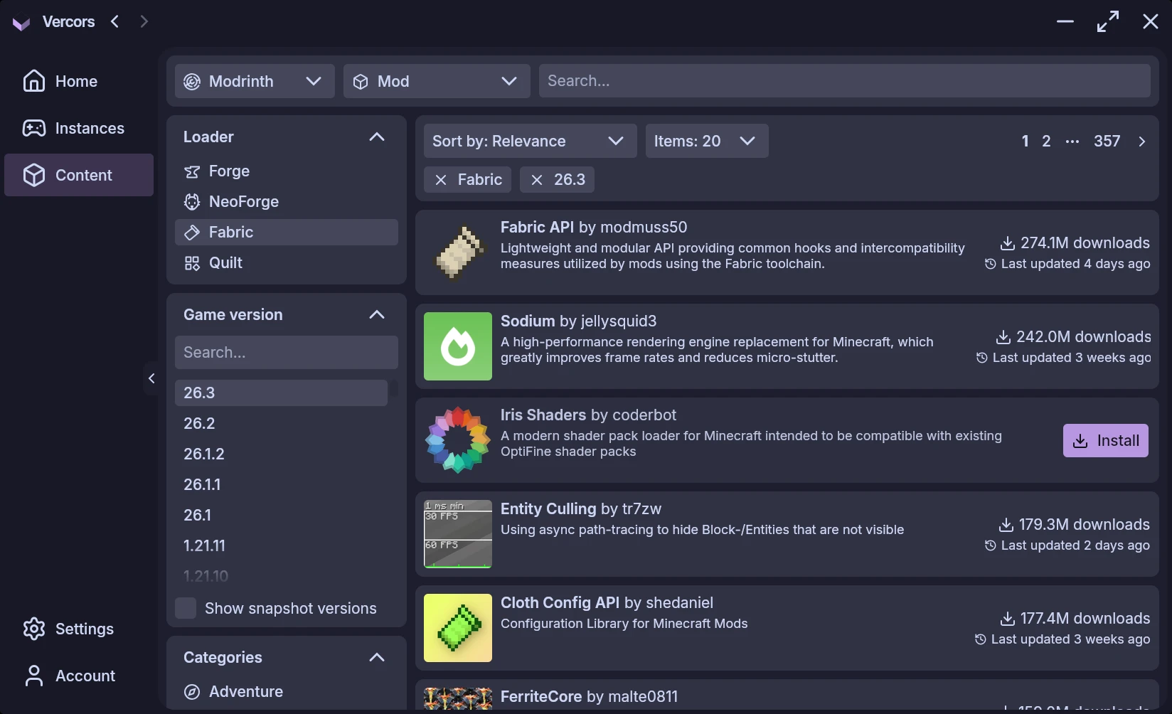Image resolution: width=1172 pixels, height=714 pixels.
Task: Click the Sodium flame thumbnail
Action: [458, 346]
